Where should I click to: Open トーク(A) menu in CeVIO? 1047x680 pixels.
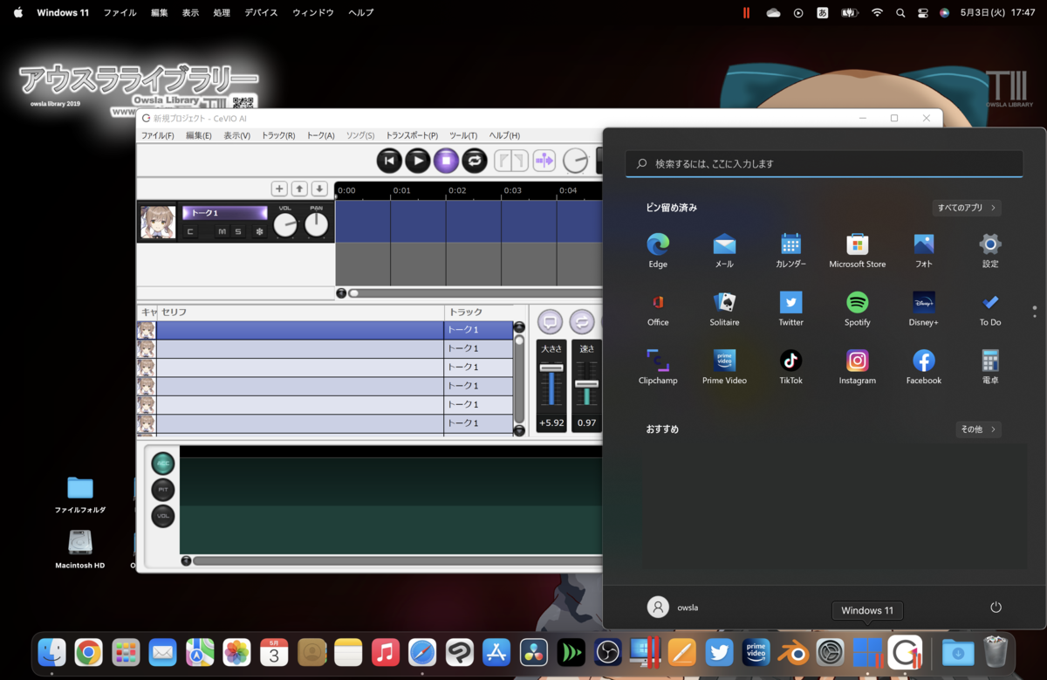[320, 135]
